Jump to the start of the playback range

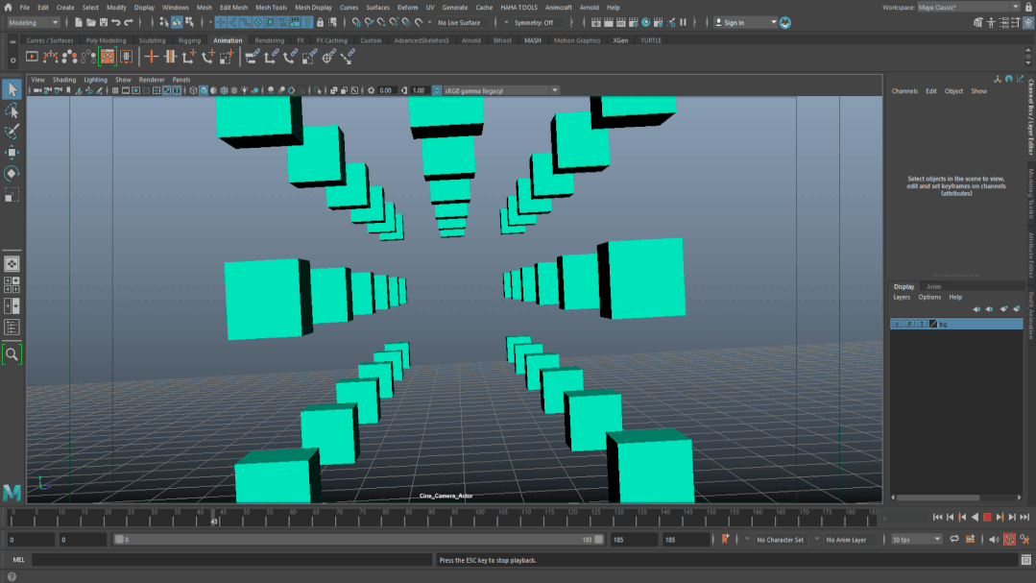[x=938, y=518]
